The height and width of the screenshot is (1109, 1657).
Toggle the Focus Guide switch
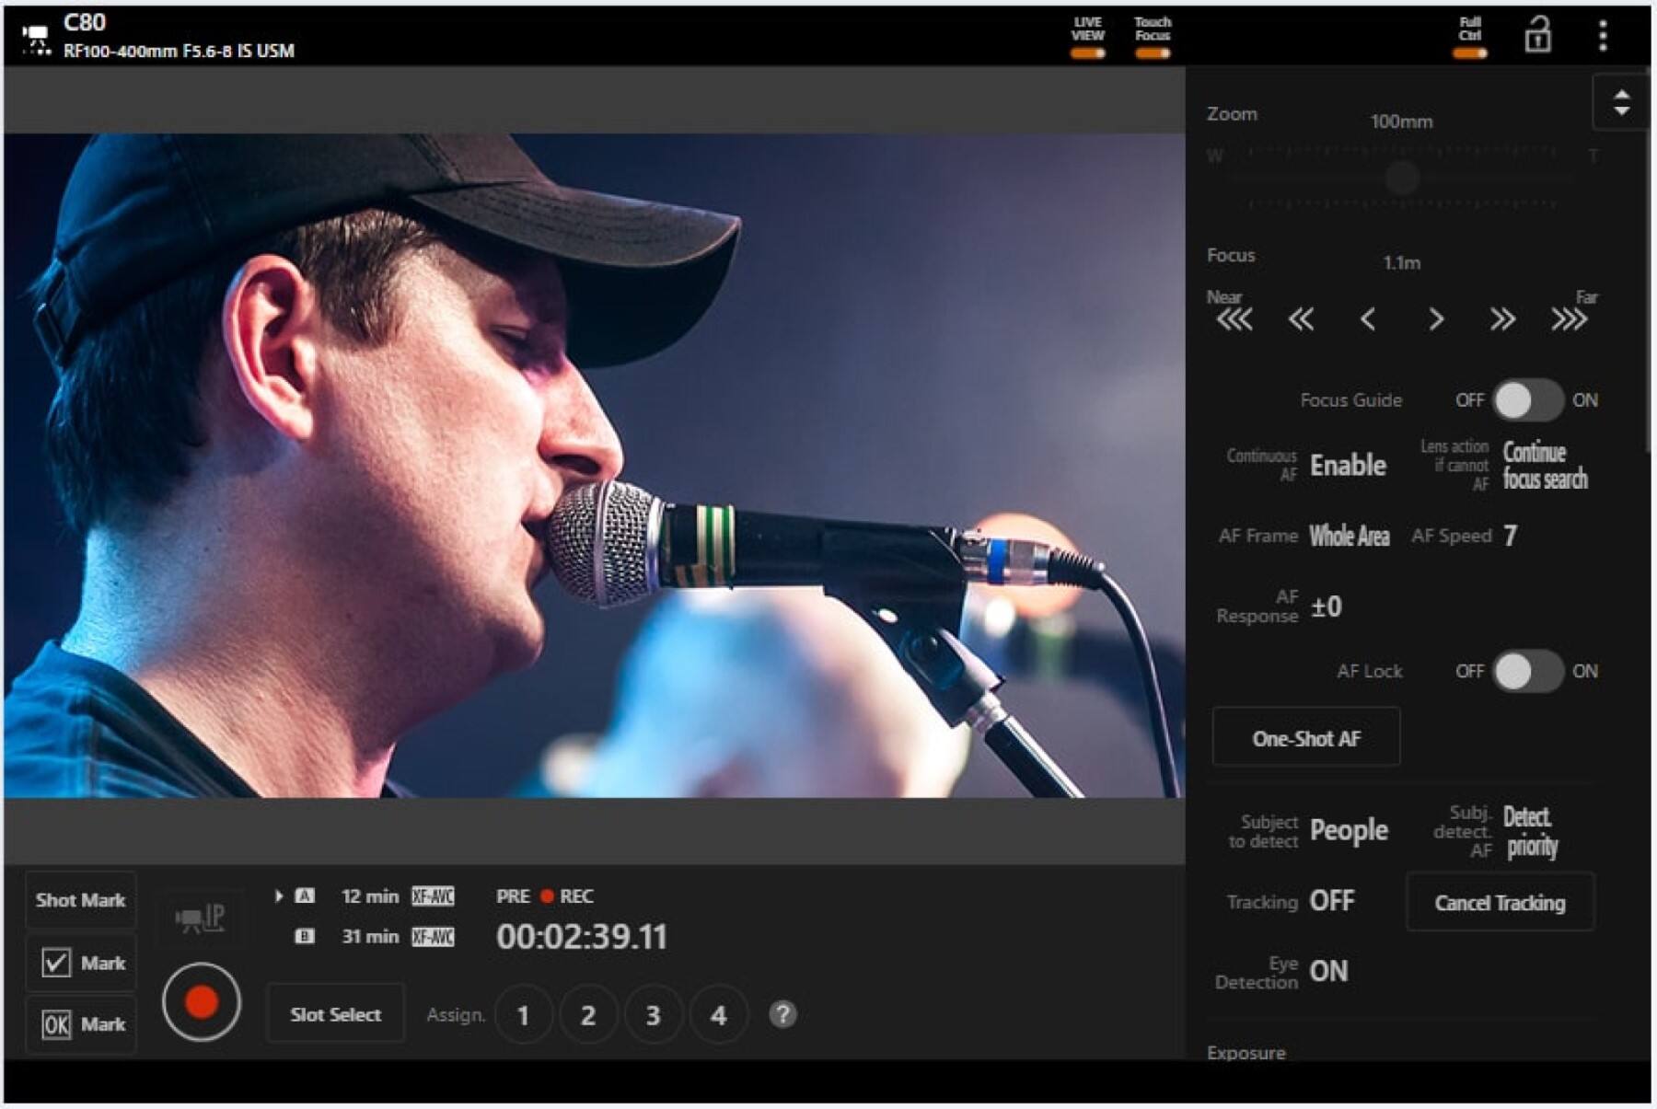[1527, 400]
